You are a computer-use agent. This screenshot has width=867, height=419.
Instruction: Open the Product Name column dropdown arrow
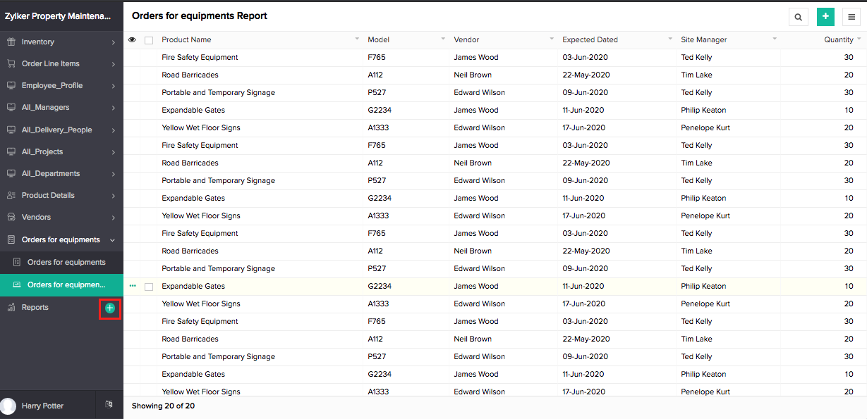coord(357,39)
